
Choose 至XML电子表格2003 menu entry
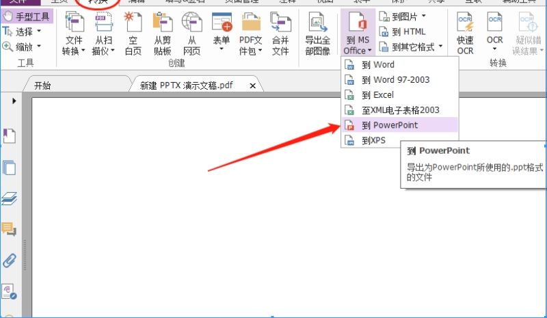399,110
